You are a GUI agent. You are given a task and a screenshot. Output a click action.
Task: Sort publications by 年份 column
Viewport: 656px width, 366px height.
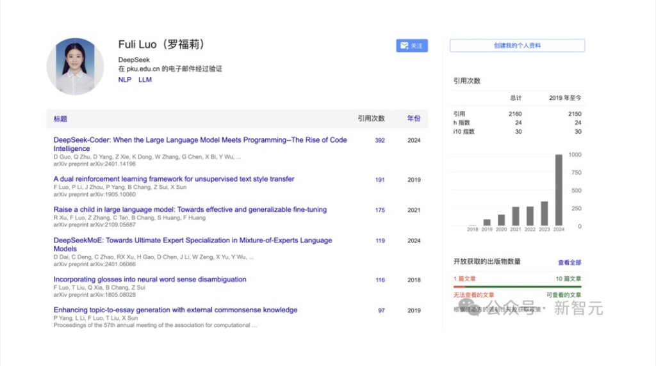[414, 119]
